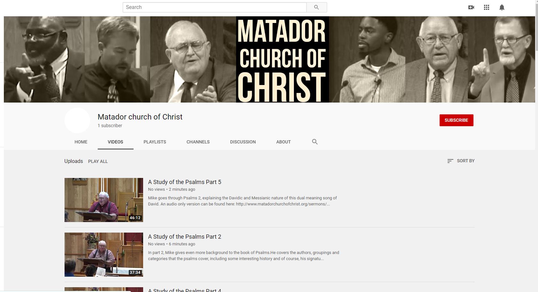Click the Uploads heading
538x292 pixels.
pos(73,161)
